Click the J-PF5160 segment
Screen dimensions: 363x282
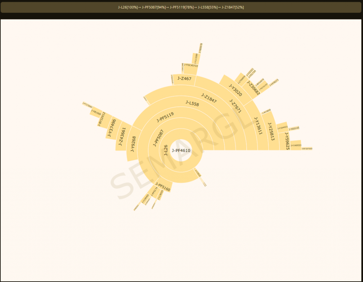click(163, 187)
